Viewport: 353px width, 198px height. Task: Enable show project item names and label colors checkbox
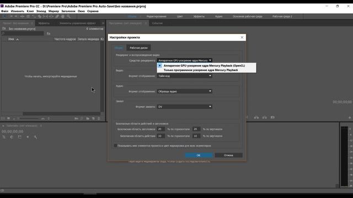[115, 146]
